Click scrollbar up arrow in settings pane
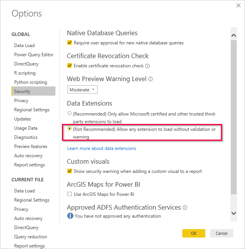Image resolution: width=245 pixels, height=249 pixels. [234, 35]
